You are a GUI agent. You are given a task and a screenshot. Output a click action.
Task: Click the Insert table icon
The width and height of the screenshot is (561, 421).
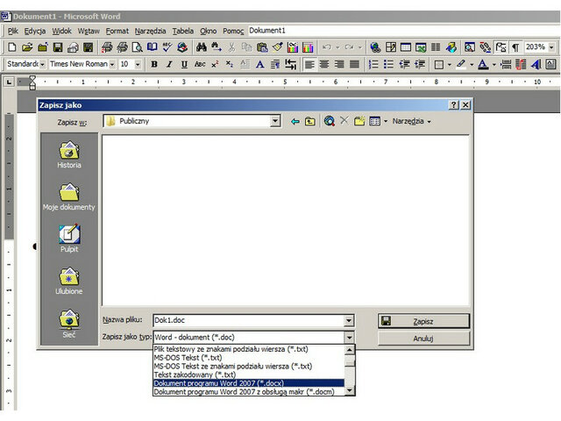pyautogui.click(x=405, y=46)
